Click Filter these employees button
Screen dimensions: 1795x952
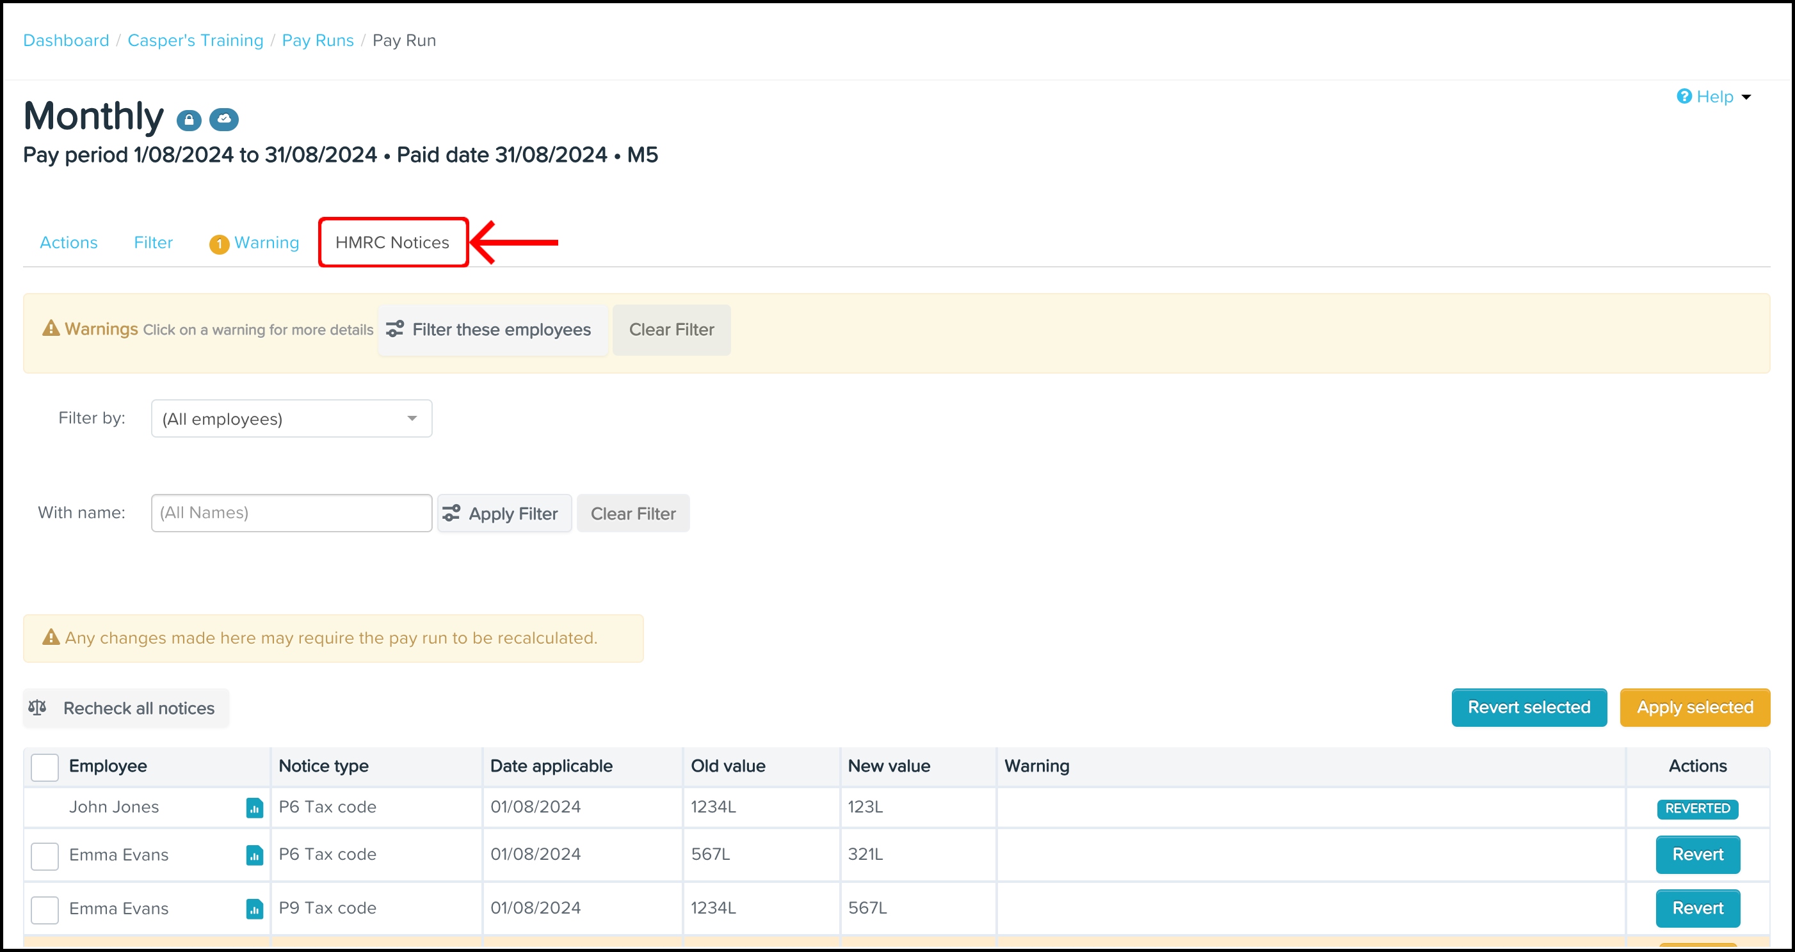[494, 329]
